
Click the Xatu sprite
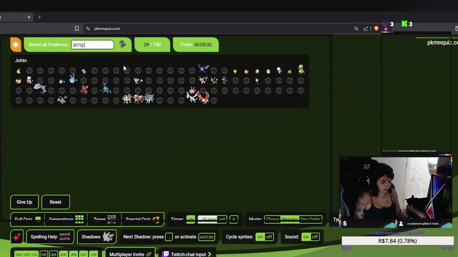[301, 69]
